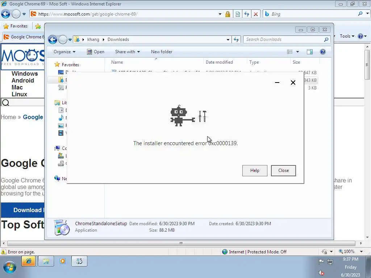Click the Moo Soft search magnifier icon
This screenshot has height=278, width=371.
point(5,102)
